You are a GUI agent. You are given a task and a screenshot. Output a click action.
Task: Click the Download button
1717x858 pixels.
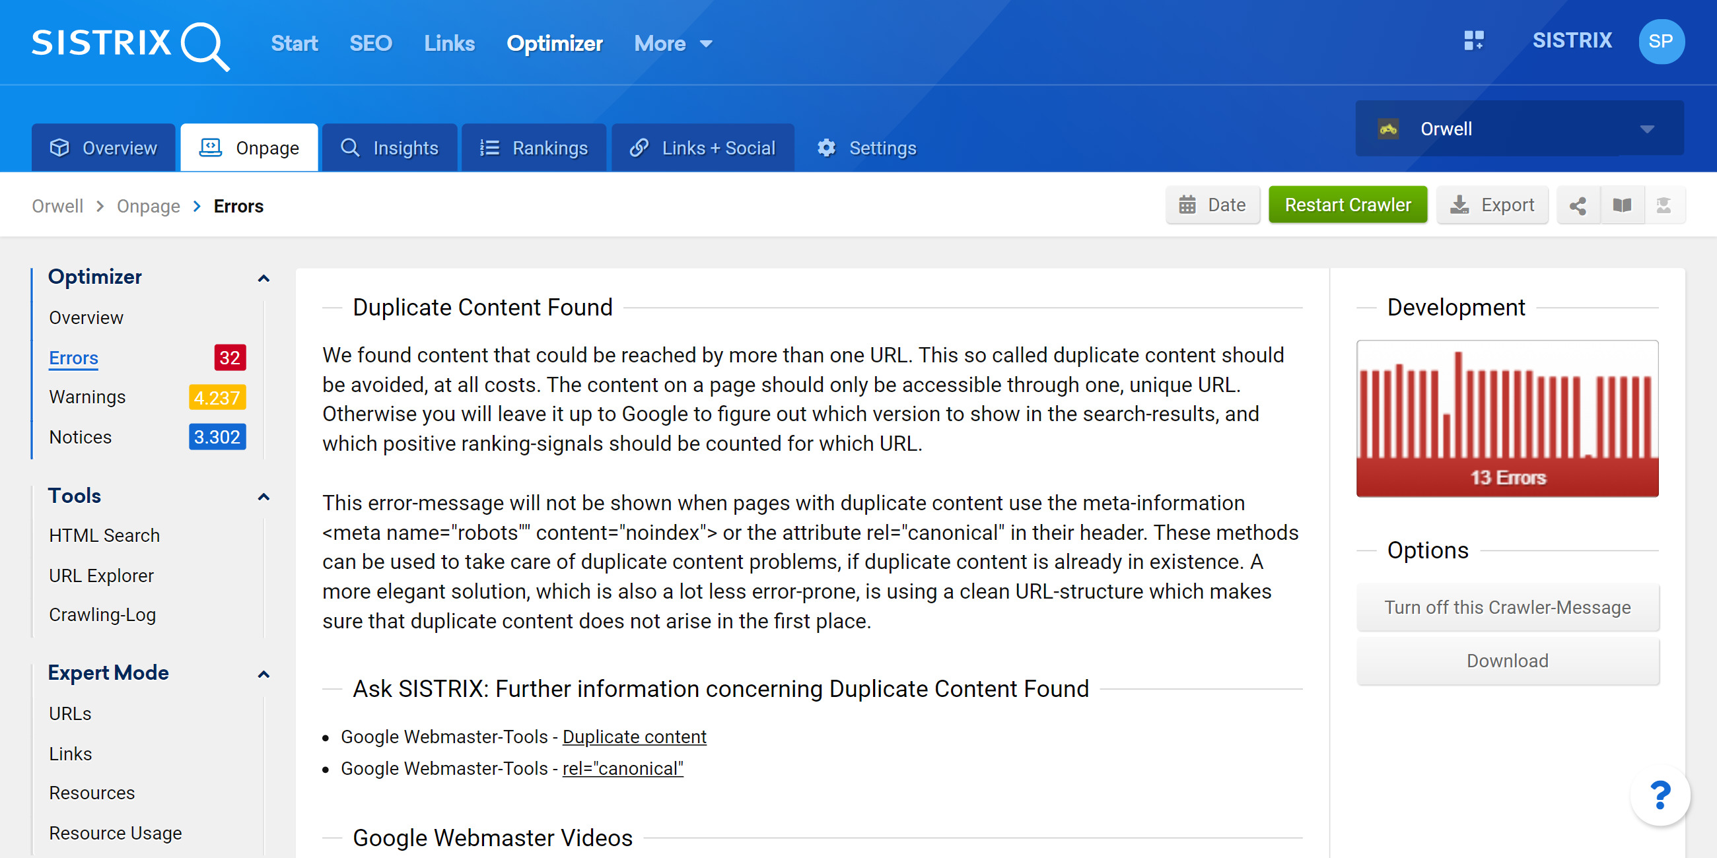(1507, 661)
